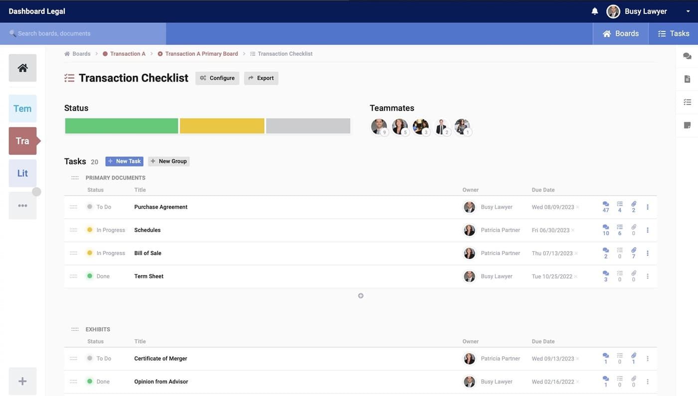Viewport: 698px width, 396px height.
Task: Toggle the In Progress status dot on Schedules
Action: point(90,230)
